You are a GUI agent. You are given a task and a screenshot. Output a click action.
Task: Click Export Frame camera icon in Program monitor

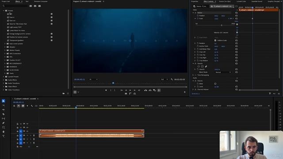126,94
